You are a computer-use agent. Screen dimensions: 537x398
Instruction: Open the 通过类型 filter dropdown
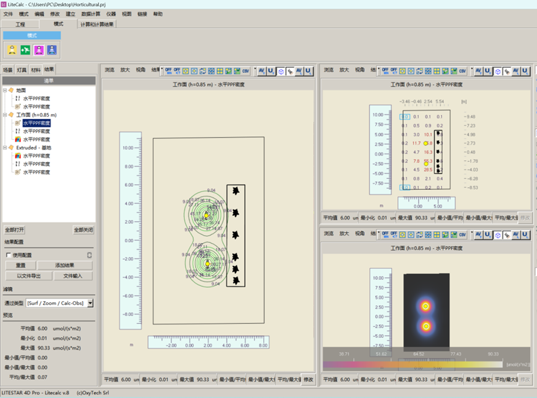pyautogui.click(x=90, y=302)
